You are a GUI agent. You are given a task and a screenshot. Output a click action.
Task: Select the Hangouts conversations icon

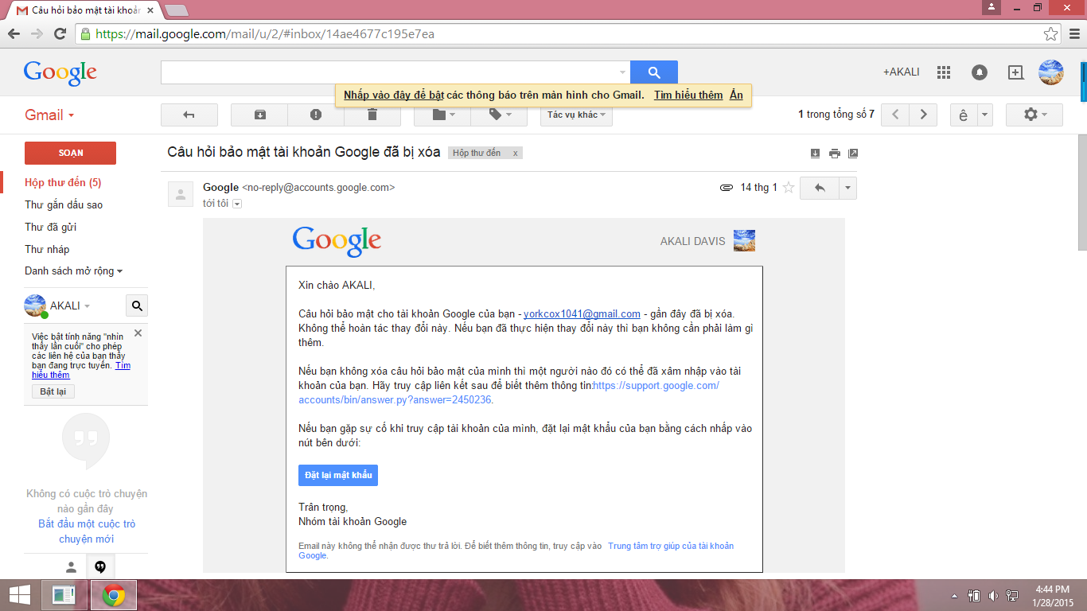pos(100,567)
